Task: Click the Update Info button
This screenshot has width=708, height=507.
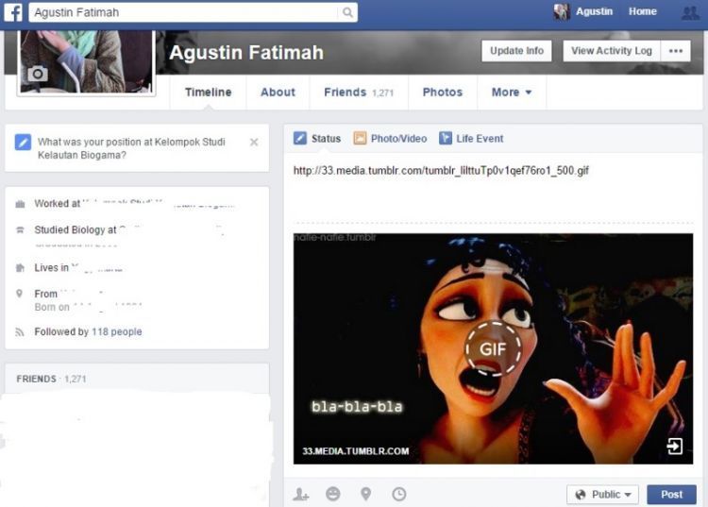Action: point(516,51)
